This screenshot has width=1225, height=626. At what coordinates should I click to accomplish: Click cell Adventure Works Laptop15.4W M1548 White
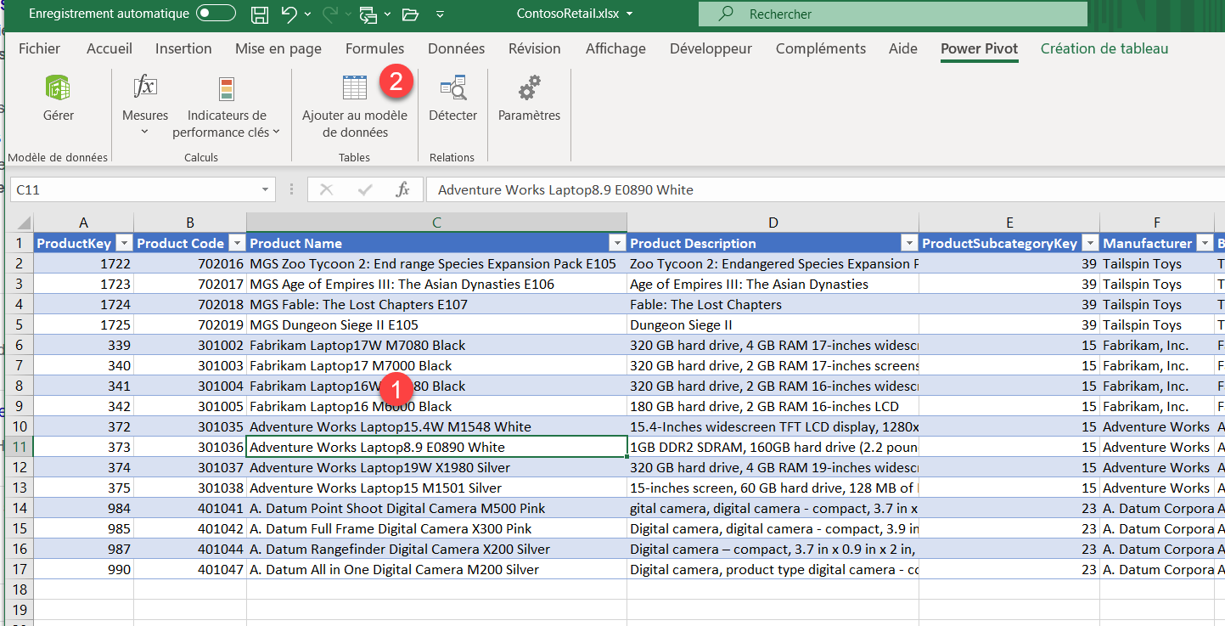point(436,426)
